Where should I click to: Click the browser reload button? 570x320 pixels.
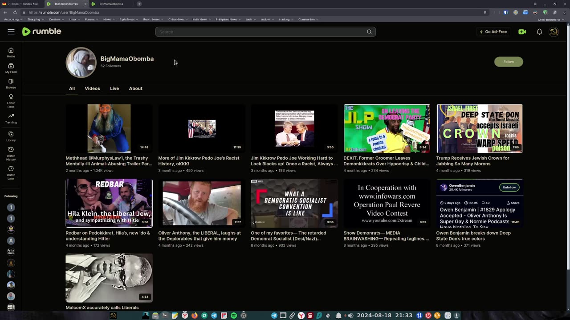point(15,12)
